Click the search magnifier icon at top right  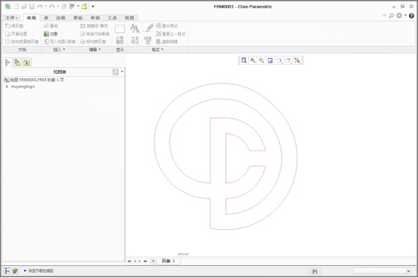pos(392,16)
